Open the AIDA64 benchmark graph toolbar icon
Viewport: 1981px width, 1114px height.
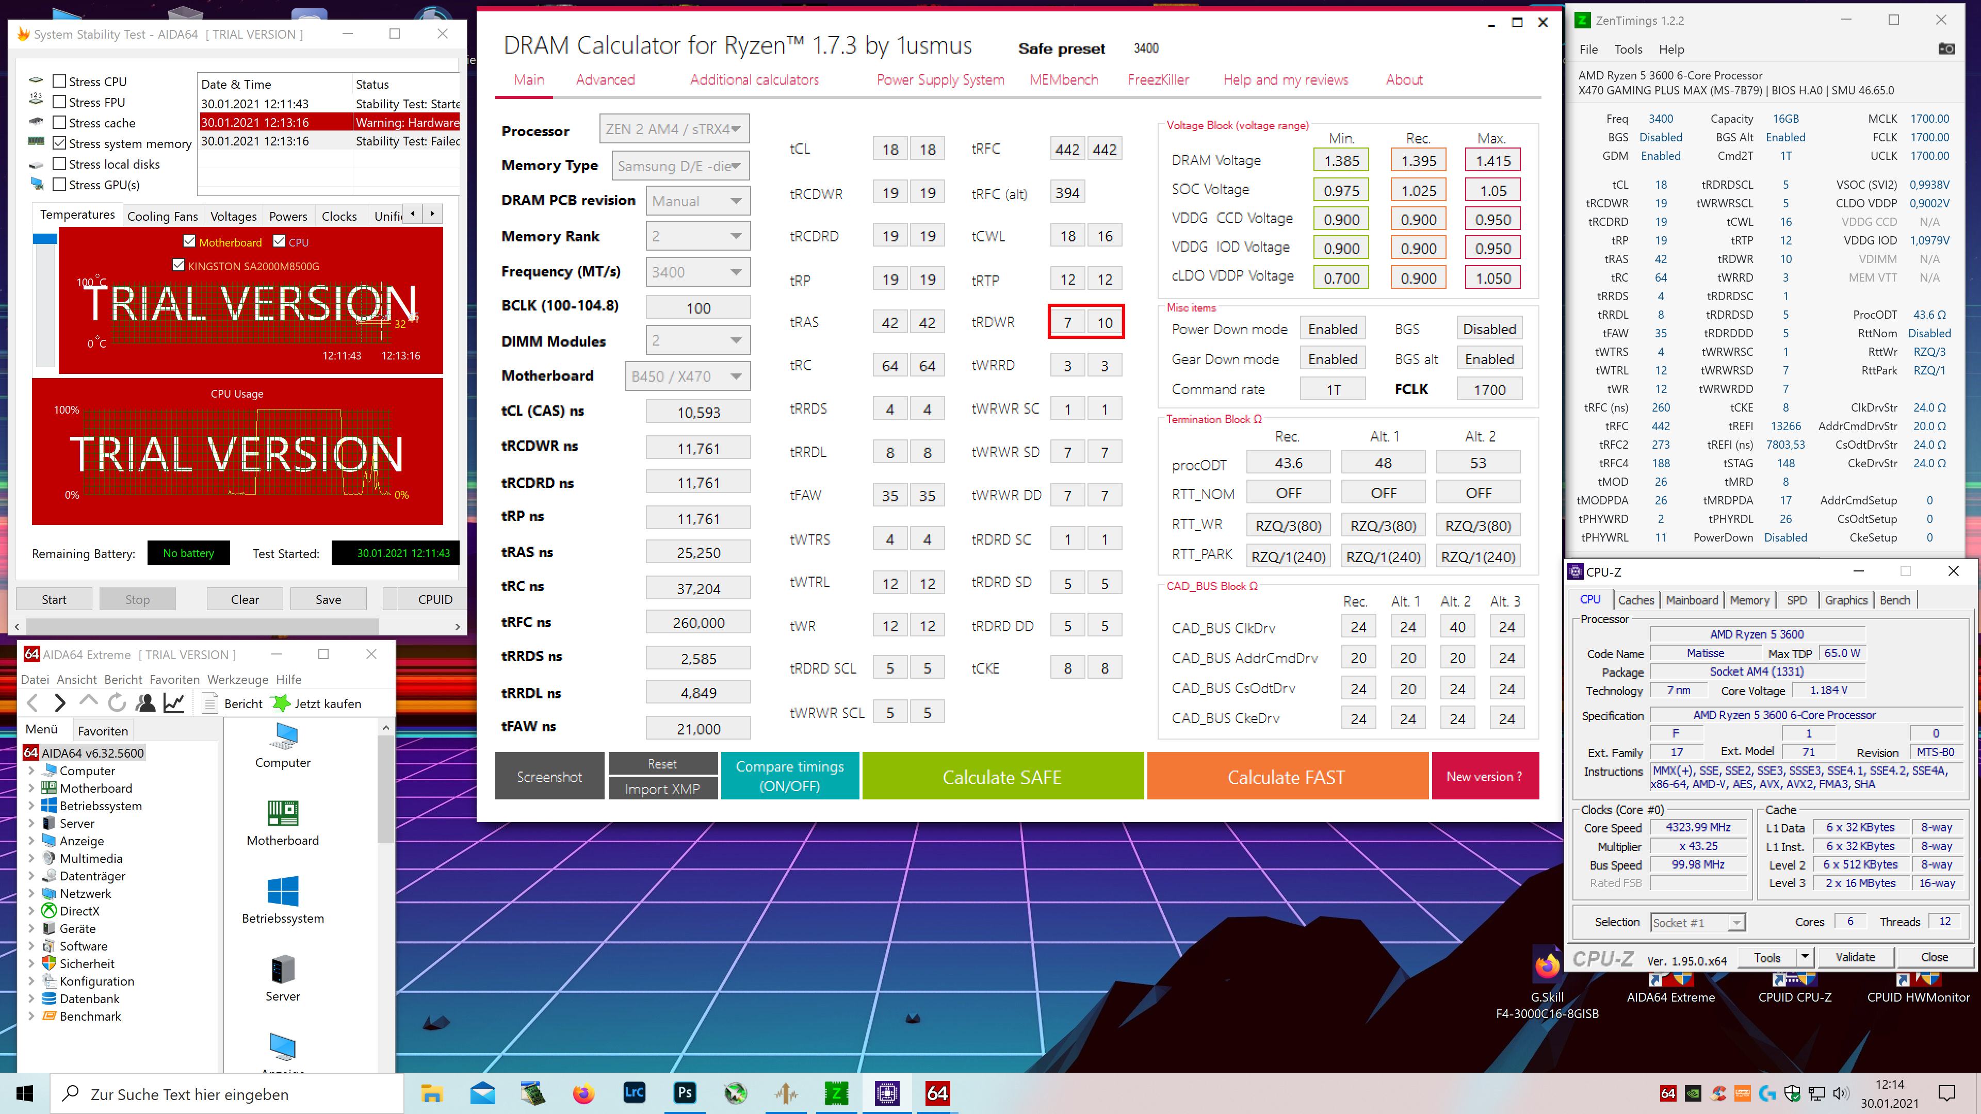[174, 702]
